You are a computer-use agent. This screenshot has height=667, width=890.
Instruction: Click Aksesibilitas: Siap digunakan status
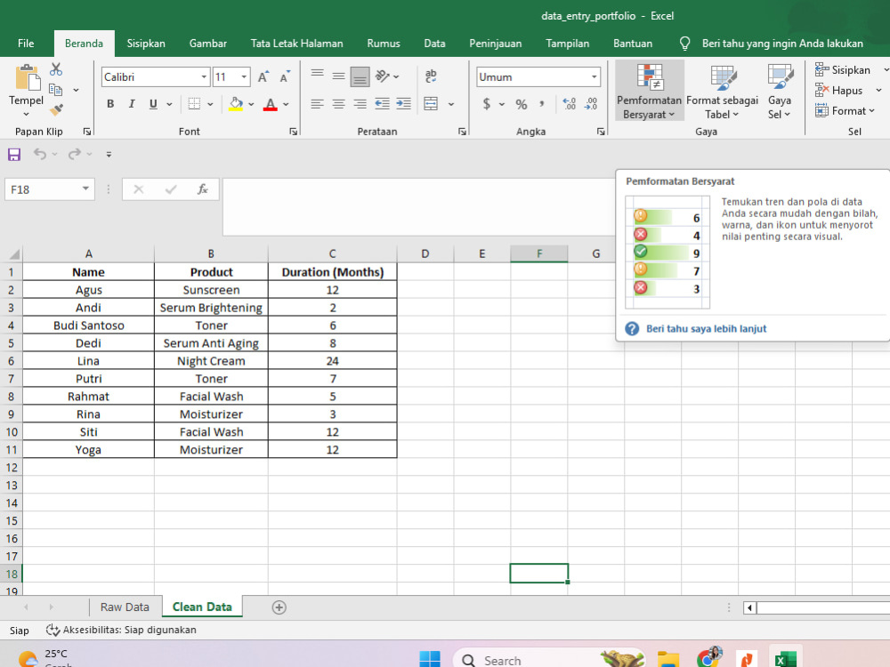point(121,631)
